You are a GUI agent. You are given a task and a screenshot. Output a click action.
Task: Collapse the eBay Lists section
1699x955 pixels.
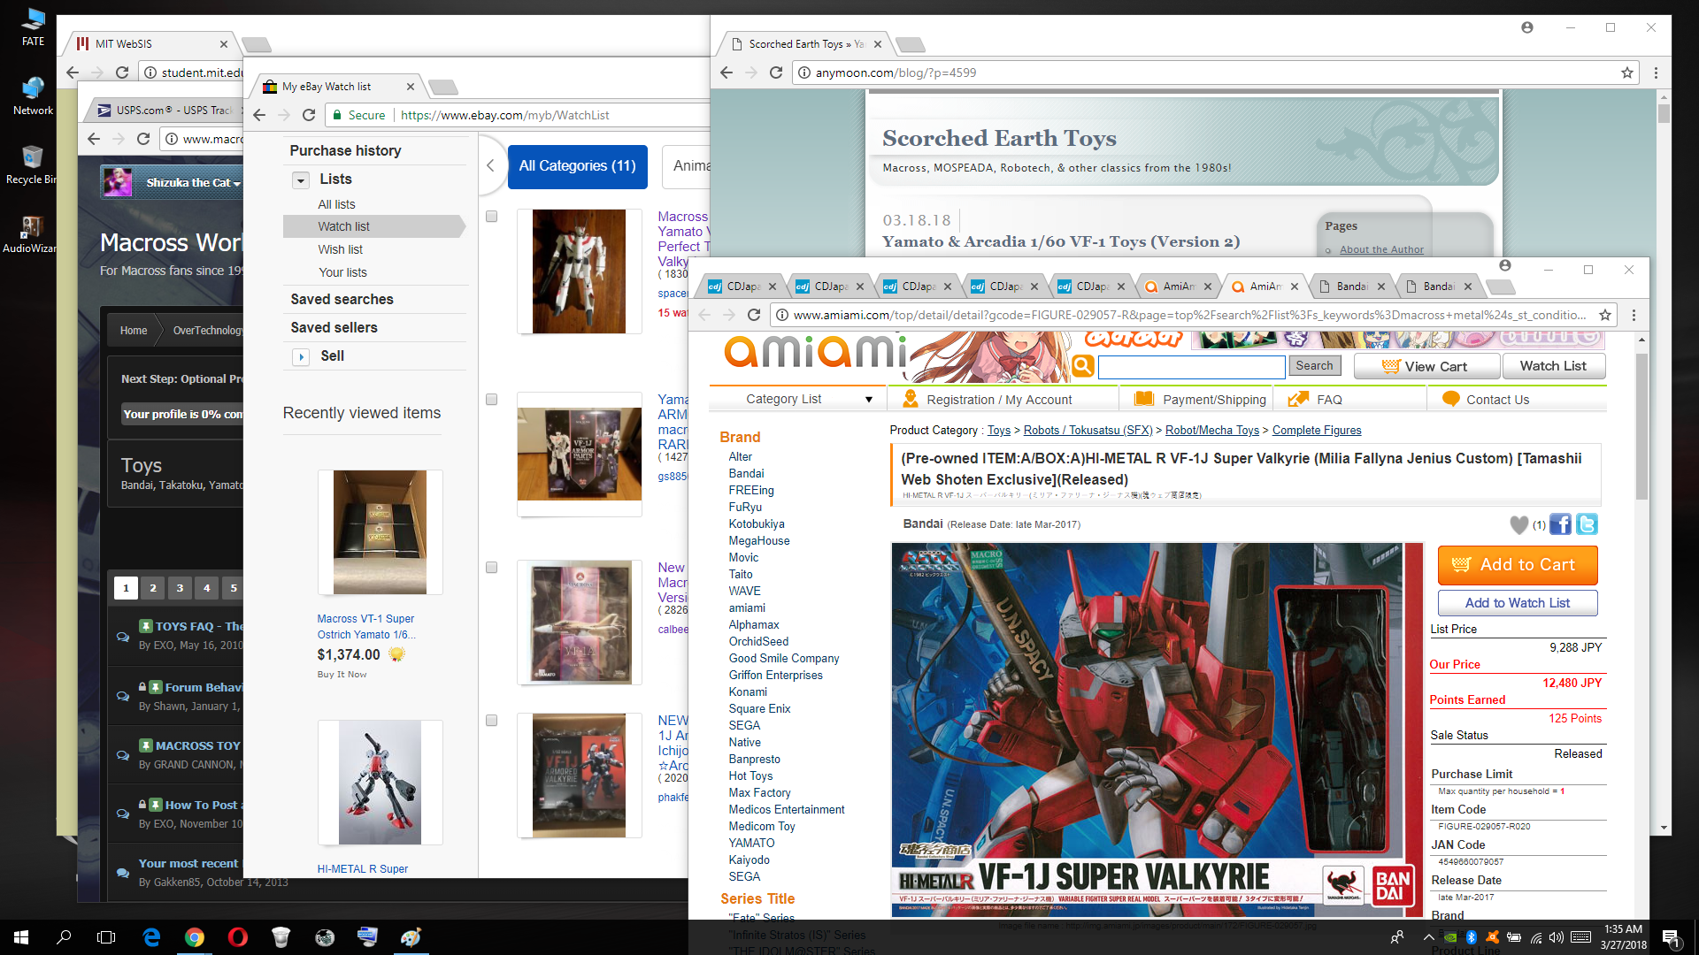click(301, 180)
